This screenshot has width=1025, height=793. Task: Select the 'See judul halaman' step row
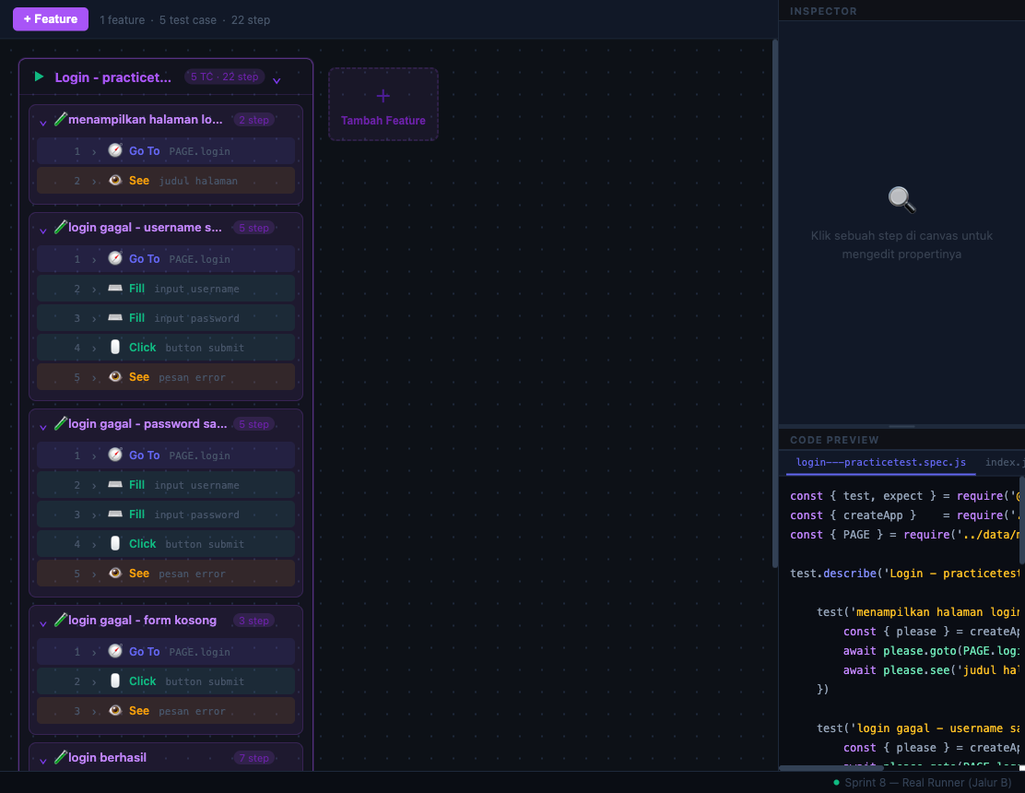[166, 181]
